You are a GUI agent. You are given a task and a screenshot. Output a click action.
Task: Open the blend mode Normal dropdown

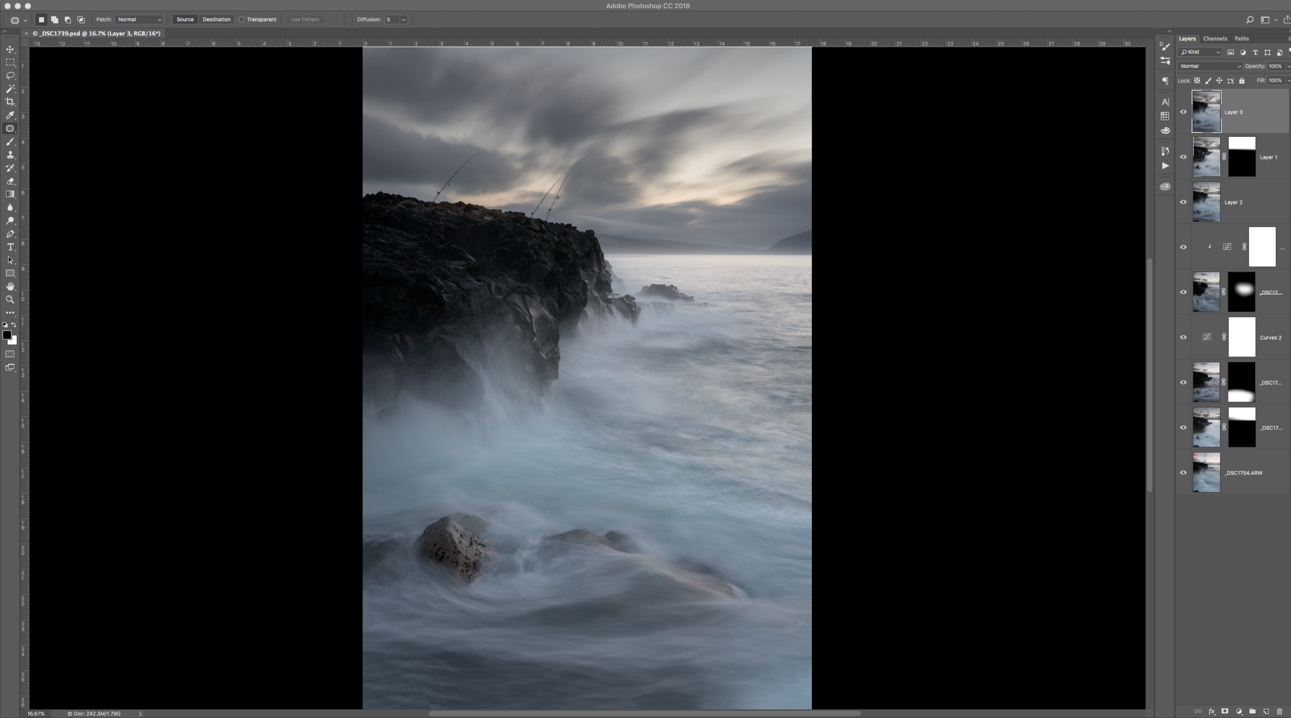[x=1210, y=66]
